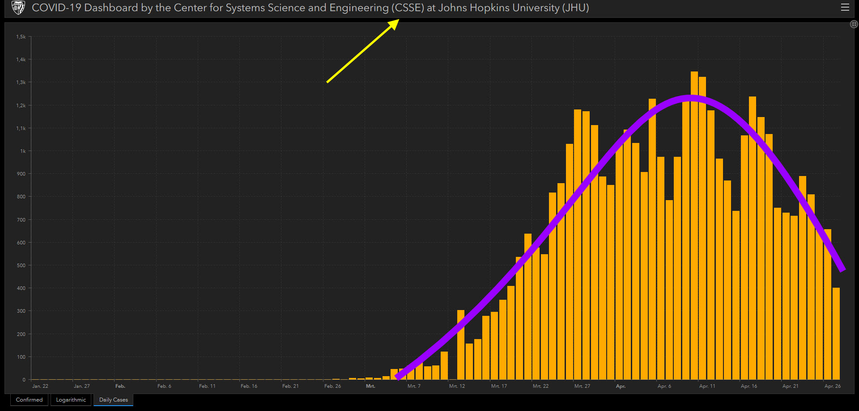Click the COVID-19 Dashboard title text

310,8
